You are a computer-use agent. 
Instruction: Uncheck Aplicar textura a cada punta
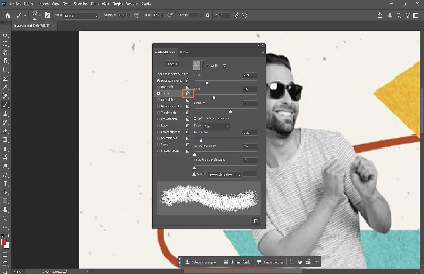195,118
